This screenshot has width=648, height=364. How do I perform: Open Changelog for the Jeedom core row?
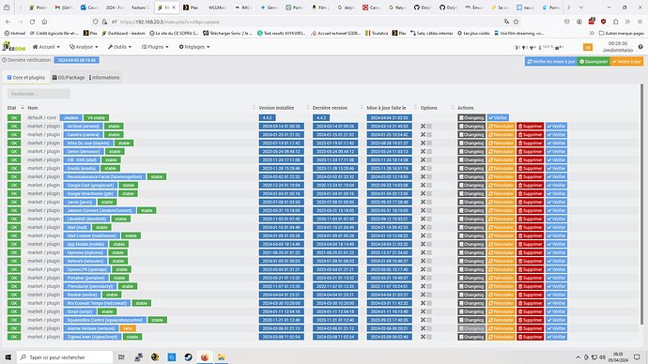point(471,118)
